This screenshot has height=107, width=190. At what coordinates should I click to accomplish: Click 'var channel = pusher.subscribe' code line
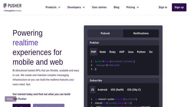116,99
